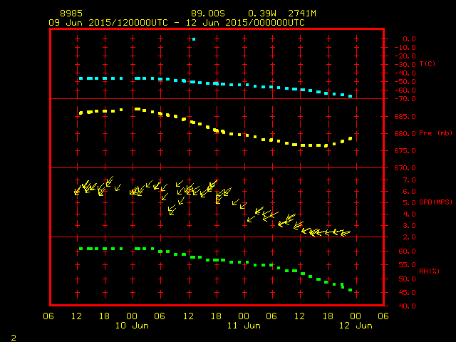Pick the 2.0 wind speed tick label
The width and height of the screenshot is (456, 342).
pos(409,237)
